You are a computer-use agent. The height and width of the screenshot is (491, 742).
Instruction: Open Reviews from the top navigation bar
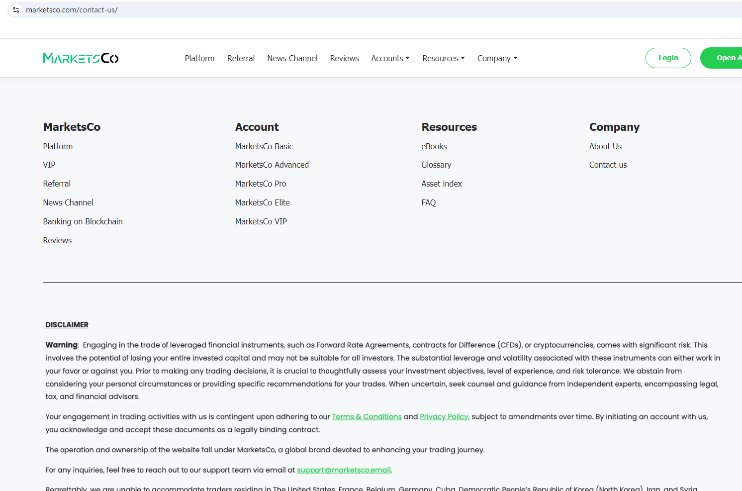click(344, 58)
